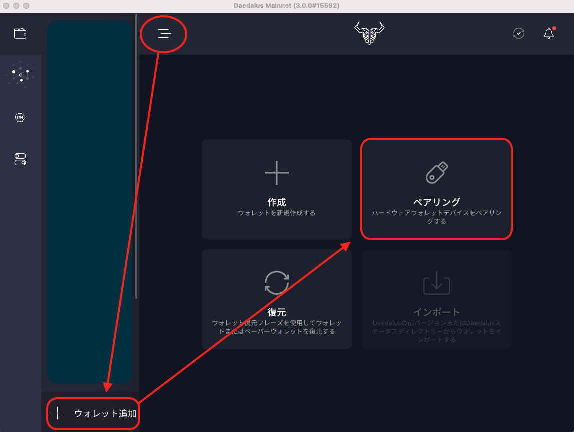
Task: Click the Daedalus bull logo
Action: pos(369,33)
